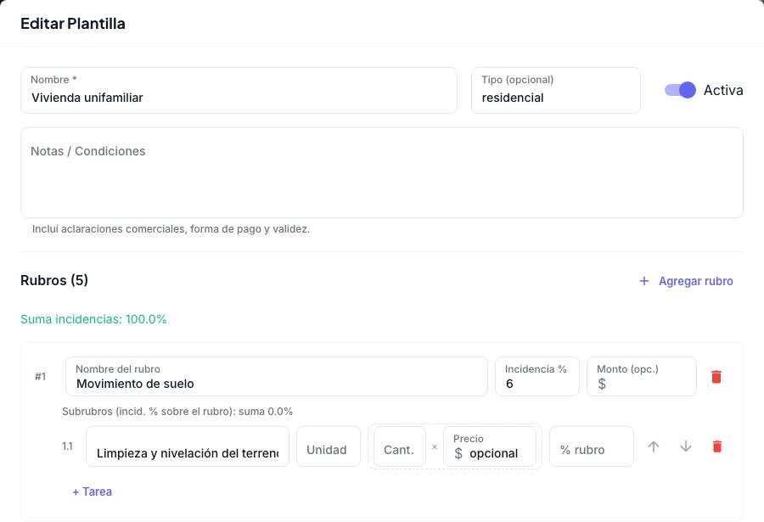Add a new rubro via Agregar rubro
Image resolution: width=764 pixels, height=522 pixels.
coord(686,281)
